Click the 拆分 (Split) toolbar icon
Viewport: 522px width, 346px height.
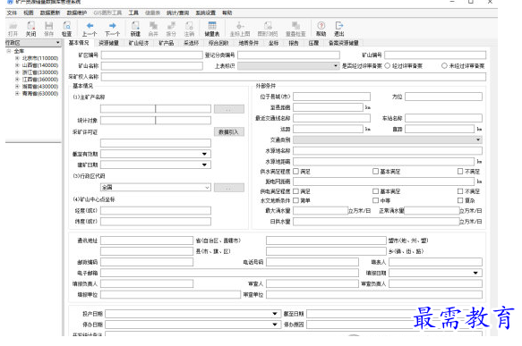(x=171, y=29)
